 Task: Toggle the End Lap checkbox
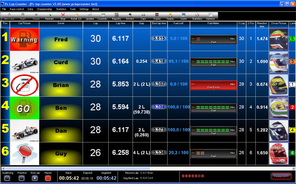point(35,178)
